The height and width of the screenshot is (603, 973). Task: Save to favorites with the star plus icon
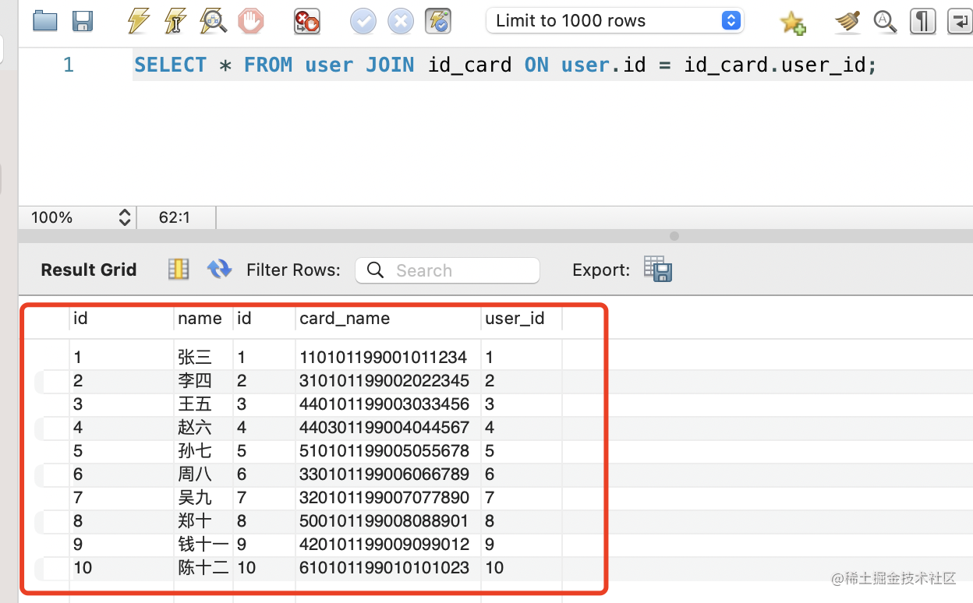(x=793, y=23)
